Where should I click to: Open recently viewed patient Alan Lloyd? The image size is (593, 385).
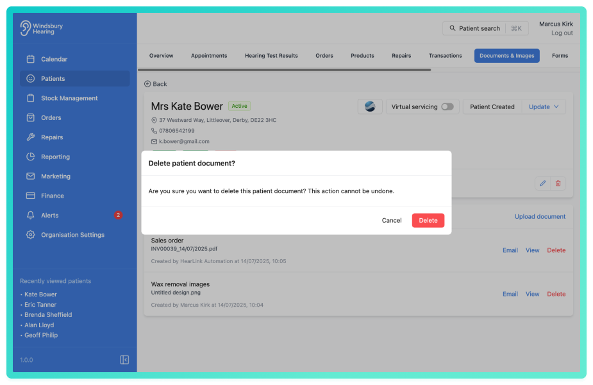point(39,325)
